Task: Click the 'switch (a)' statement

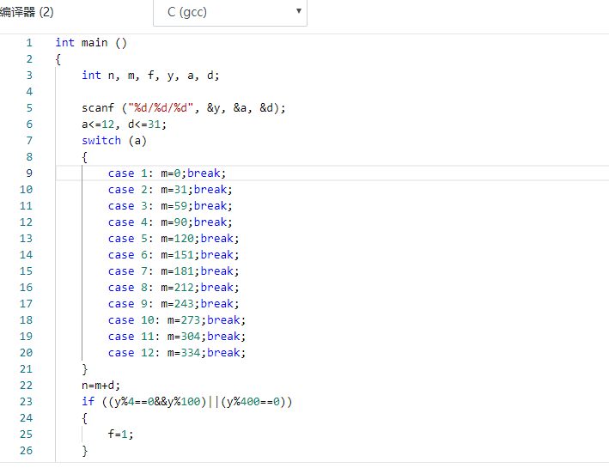Action: (x=114, y=141)
